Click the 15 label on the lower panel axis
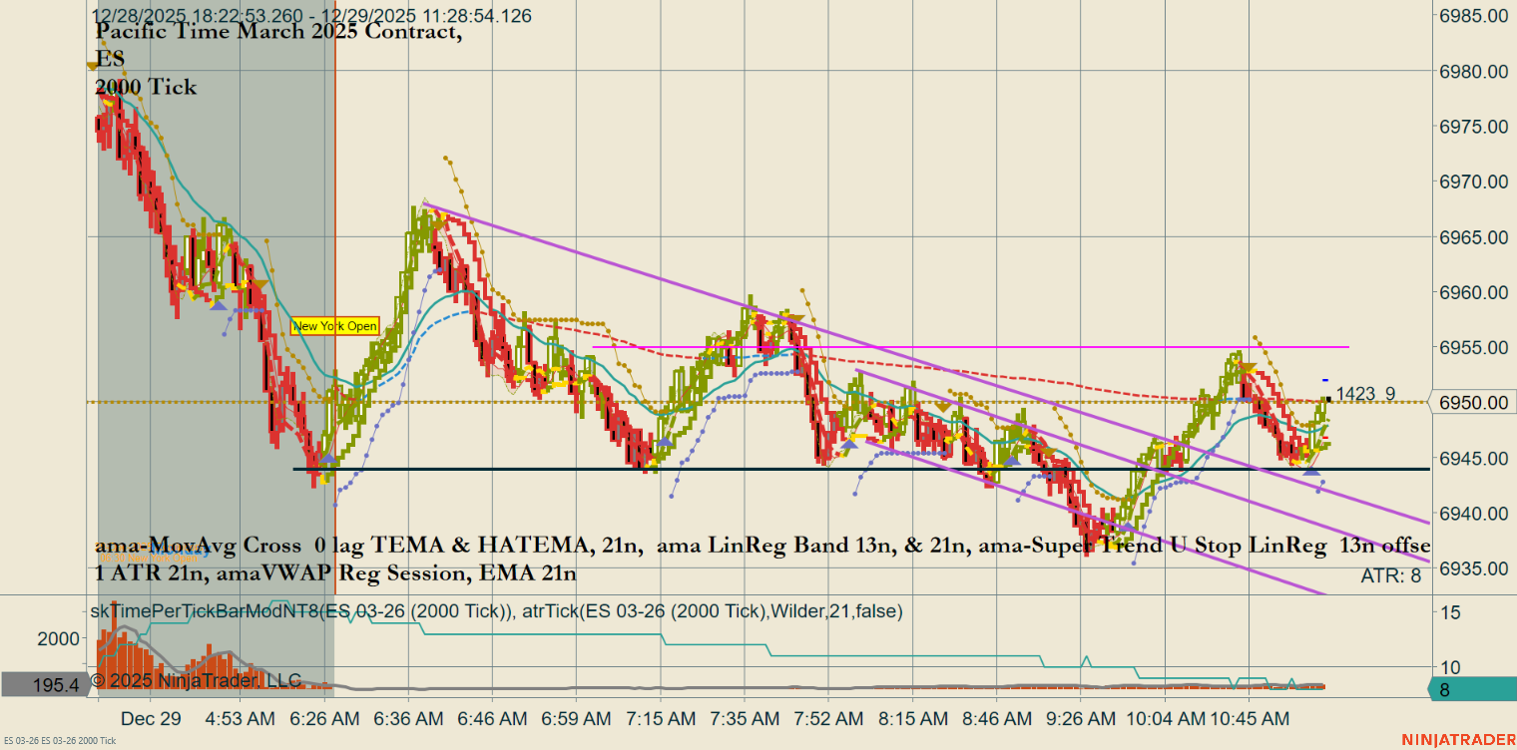 (1449, 611)
